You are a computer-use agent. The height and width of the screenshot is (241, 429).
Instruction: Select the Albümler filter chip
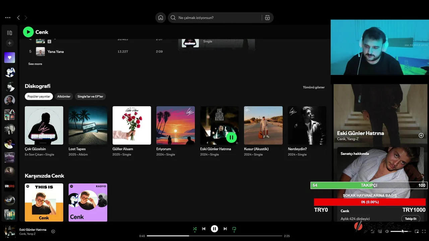coord(64,96)
